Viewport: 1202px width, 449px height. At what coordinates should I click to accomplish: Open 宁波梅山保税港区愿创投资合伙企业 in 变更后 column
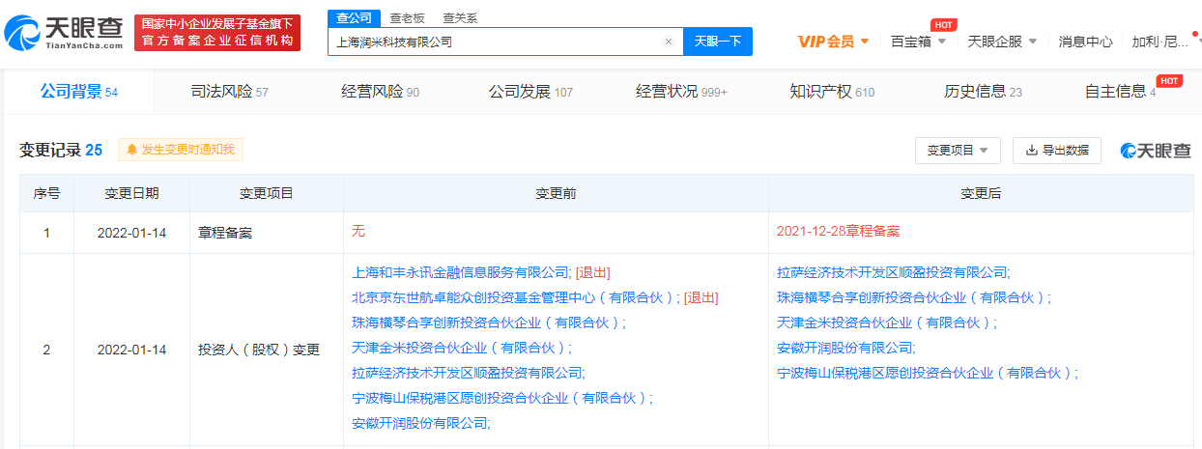[x=925, y=373]
